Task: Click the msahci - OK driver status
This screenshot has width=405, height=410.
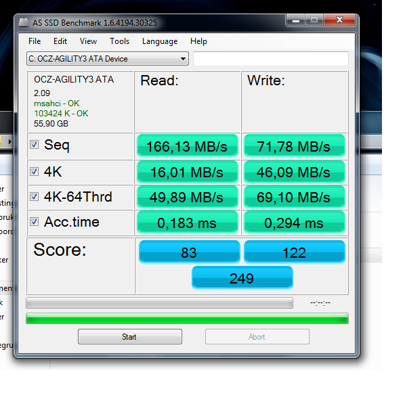Action: coord(56,104)
